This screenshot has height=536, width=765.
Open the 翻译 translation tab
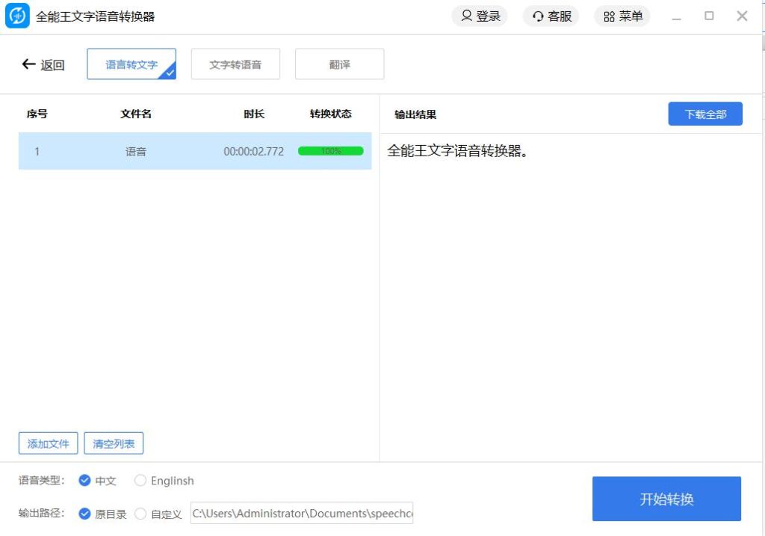[x=339, y=64]
